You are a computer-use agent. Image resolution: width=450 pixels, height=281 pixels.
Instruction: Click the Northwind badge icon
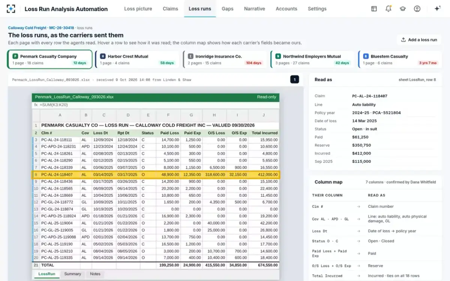pos(278,56)
